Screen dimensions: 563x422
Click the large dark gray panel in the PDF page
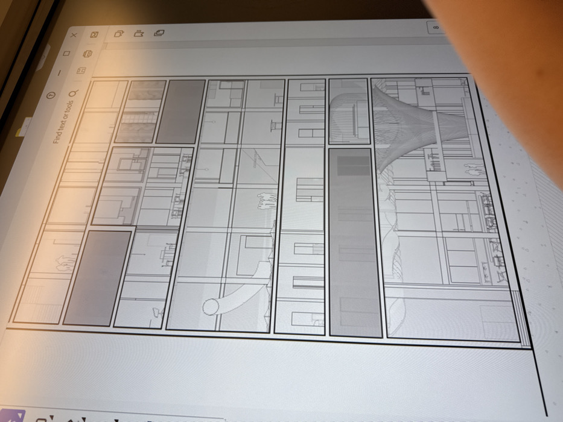[x=356, y=243]
